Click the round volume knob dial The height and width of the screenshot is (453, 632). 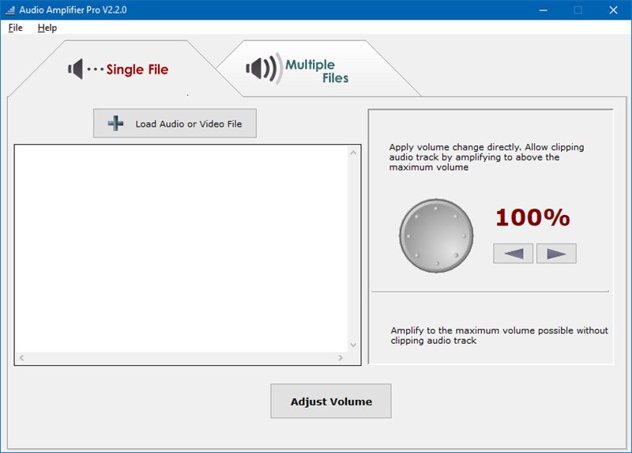click(x=436, y=236)
